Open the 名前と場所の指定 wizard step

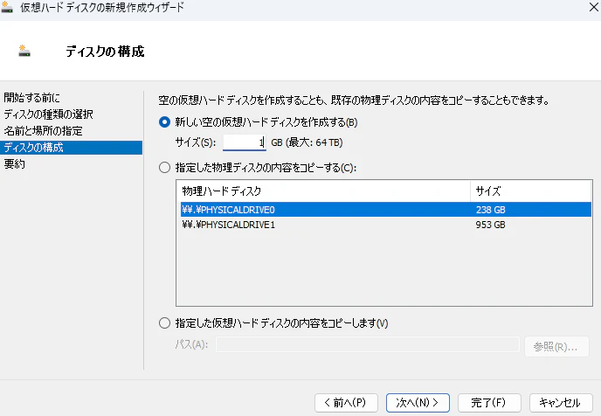point(43,131)
